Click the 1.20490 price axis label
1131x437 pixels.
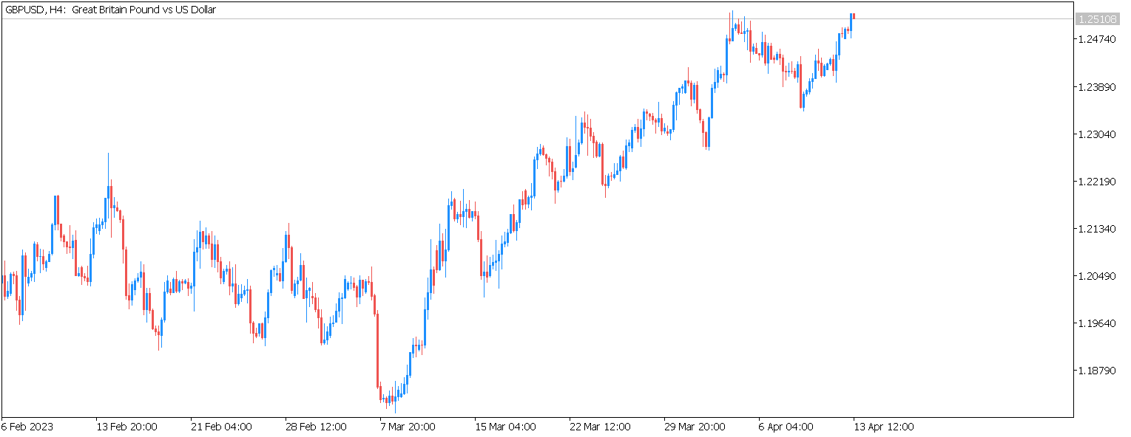pos(1098,276)
